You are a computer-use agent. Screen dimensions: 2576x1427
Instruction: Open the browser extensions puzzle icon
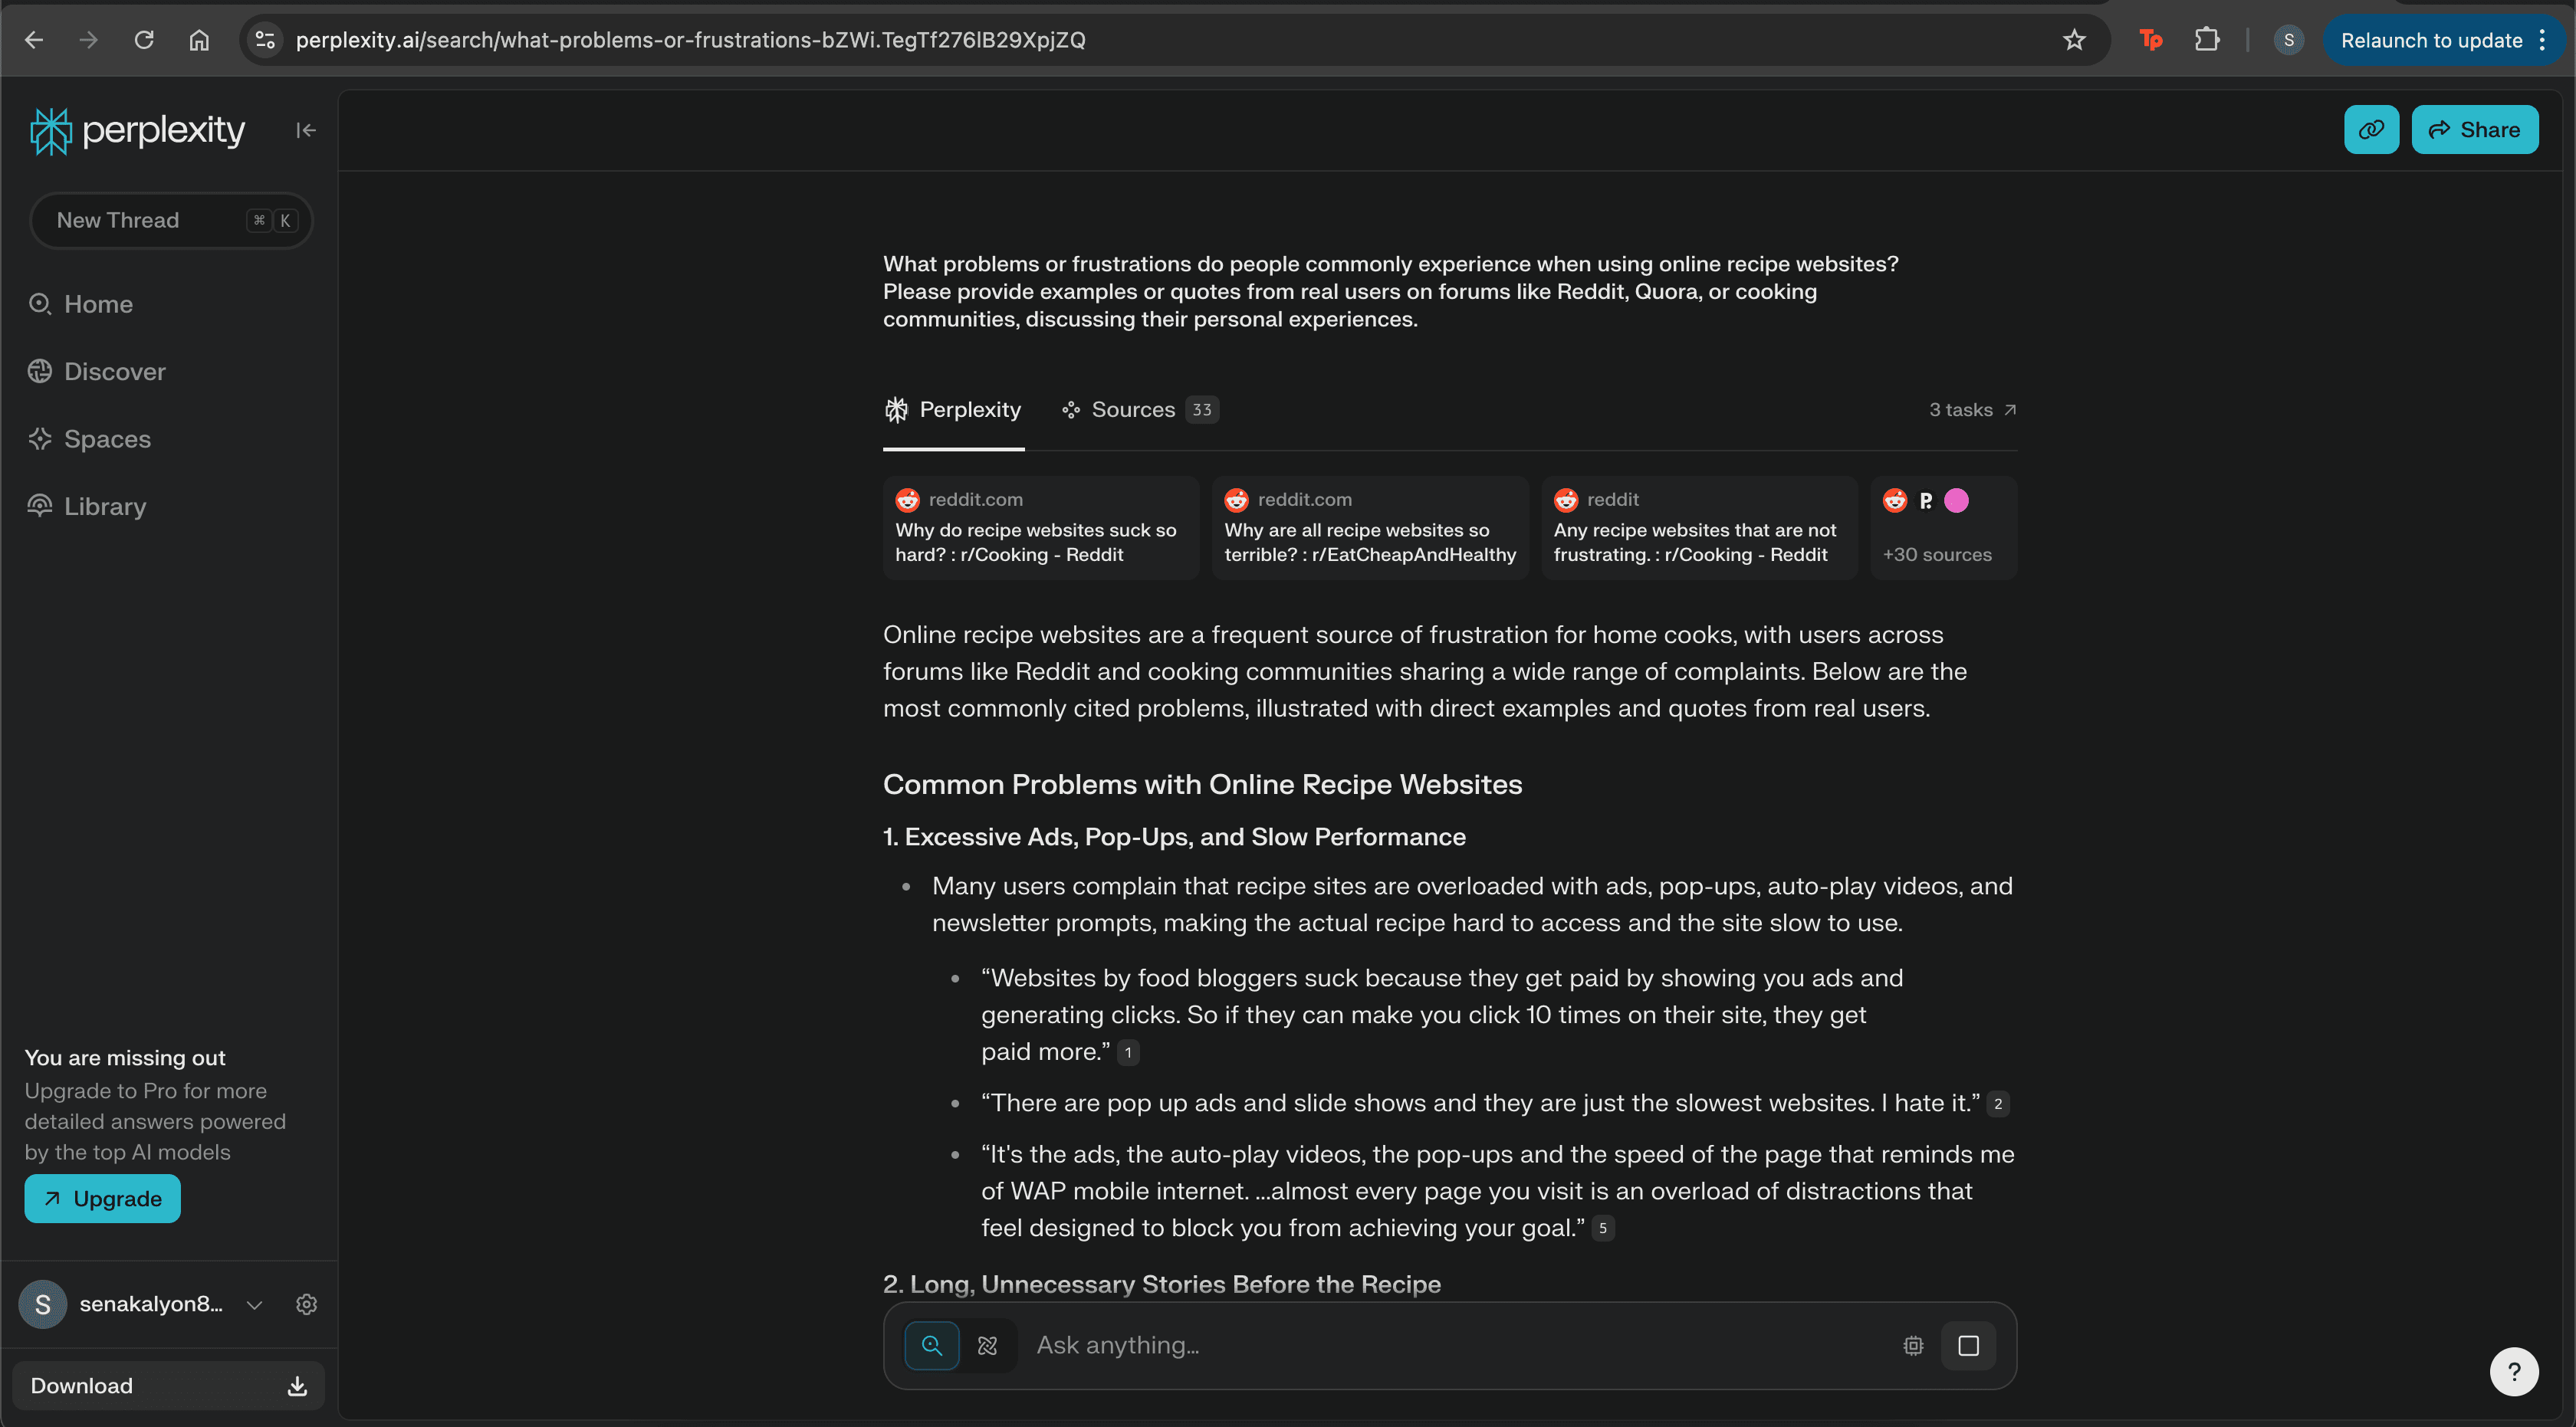coord(2206,40)
